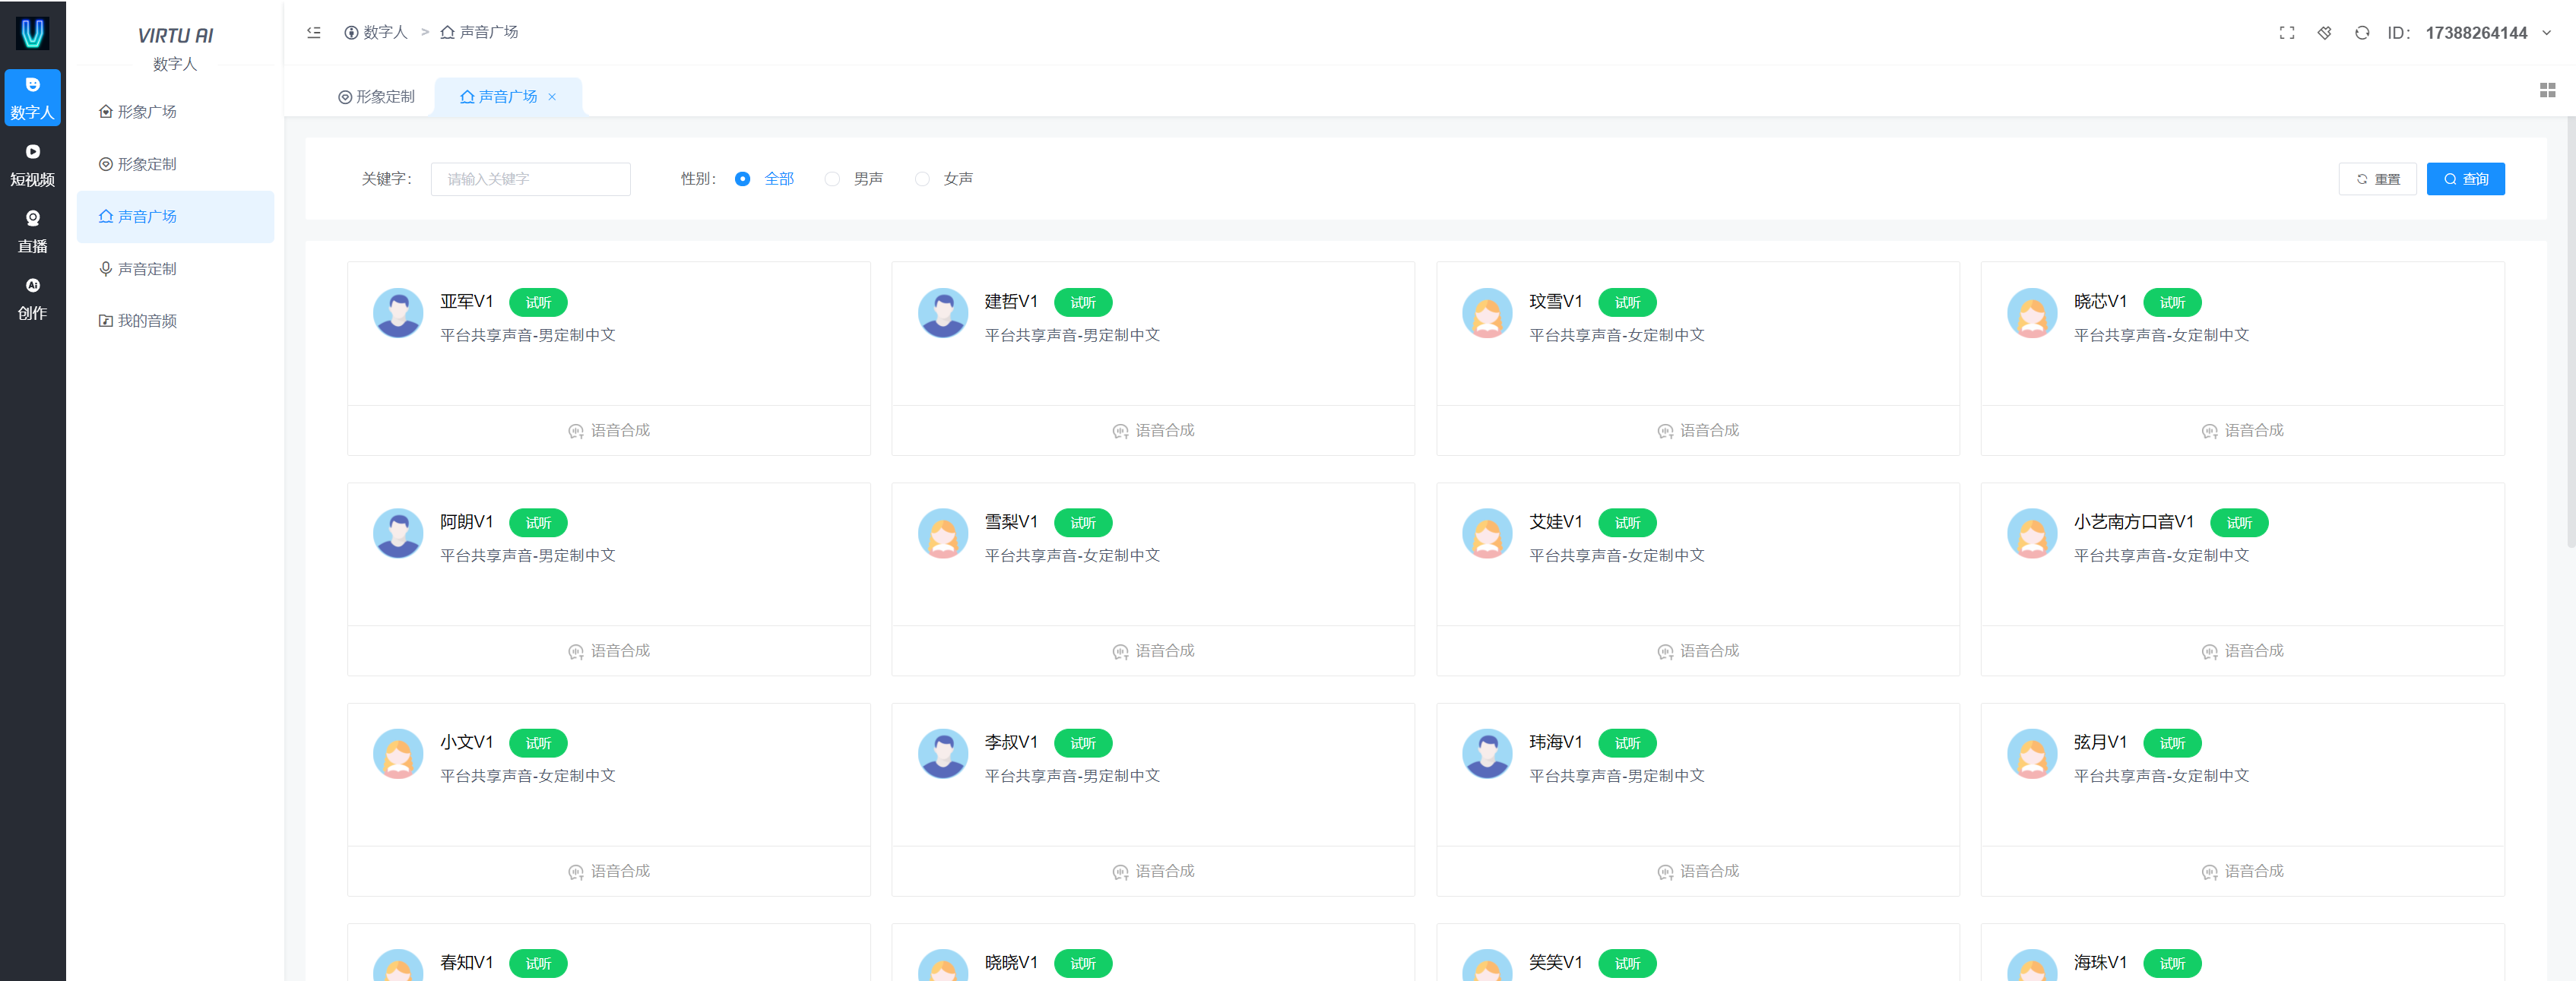This screenshot has width=2576, height=981.
Task: Open the 数字人 module in sidebar
Action: 32,98
